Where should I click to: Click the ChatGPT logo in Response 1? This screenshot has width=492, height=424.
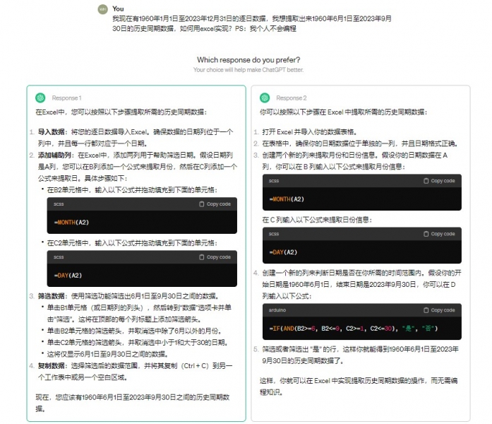click(x=41, y=98)
